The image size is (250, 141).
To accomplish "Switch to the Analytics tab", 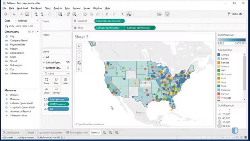I will point(23,21).
